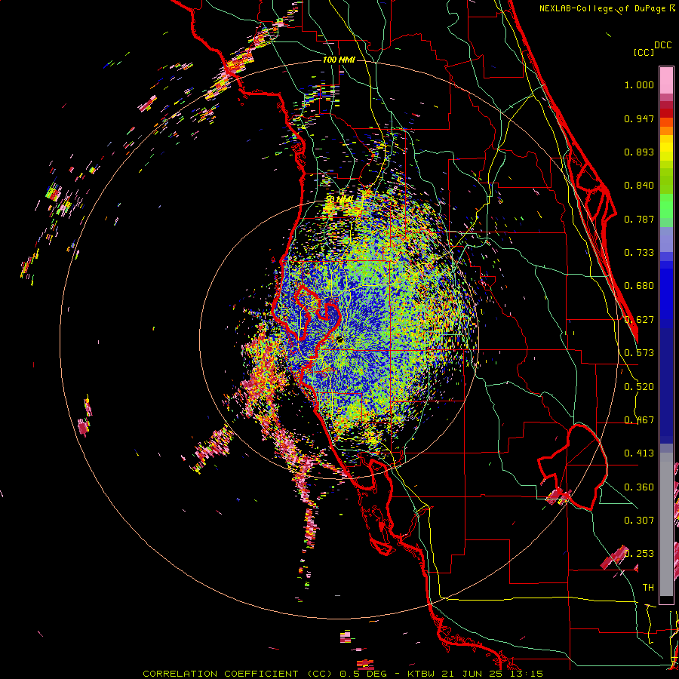Click the KTBW station identifier
This screenshot has width=679, height=679.
422,674
